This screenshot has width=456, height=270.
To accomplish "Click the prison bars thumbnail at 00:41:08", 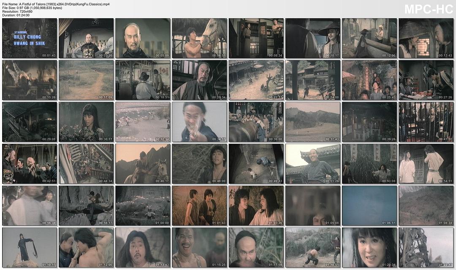I will coord(426,121).
